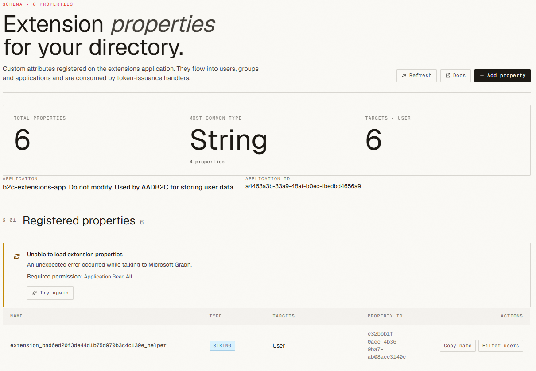Viewport: 536px width, 371px height.
Task: Click the property ID e32bbb1f value
Action: point(387,345)
